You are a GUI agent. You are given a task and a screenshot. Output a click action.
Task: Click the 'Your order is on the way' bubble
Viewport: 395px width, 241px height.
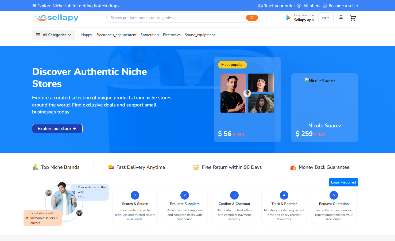coord(90,192)
